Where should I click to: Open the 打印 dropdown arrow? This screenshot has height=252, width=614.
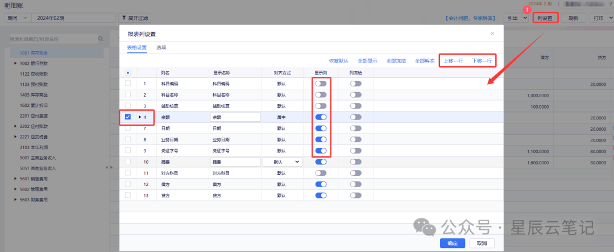[x=610, y=18]
